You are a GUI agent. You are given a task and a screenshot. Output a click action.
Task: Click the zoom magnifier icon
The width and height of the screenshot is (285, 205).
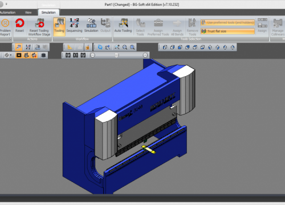125,47
